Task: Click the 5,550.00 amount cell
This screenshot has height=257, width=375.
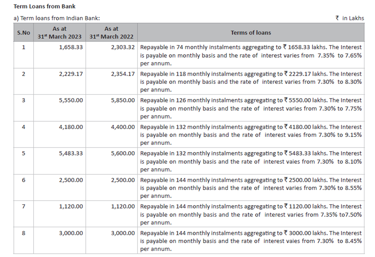Action: point(71,101)
